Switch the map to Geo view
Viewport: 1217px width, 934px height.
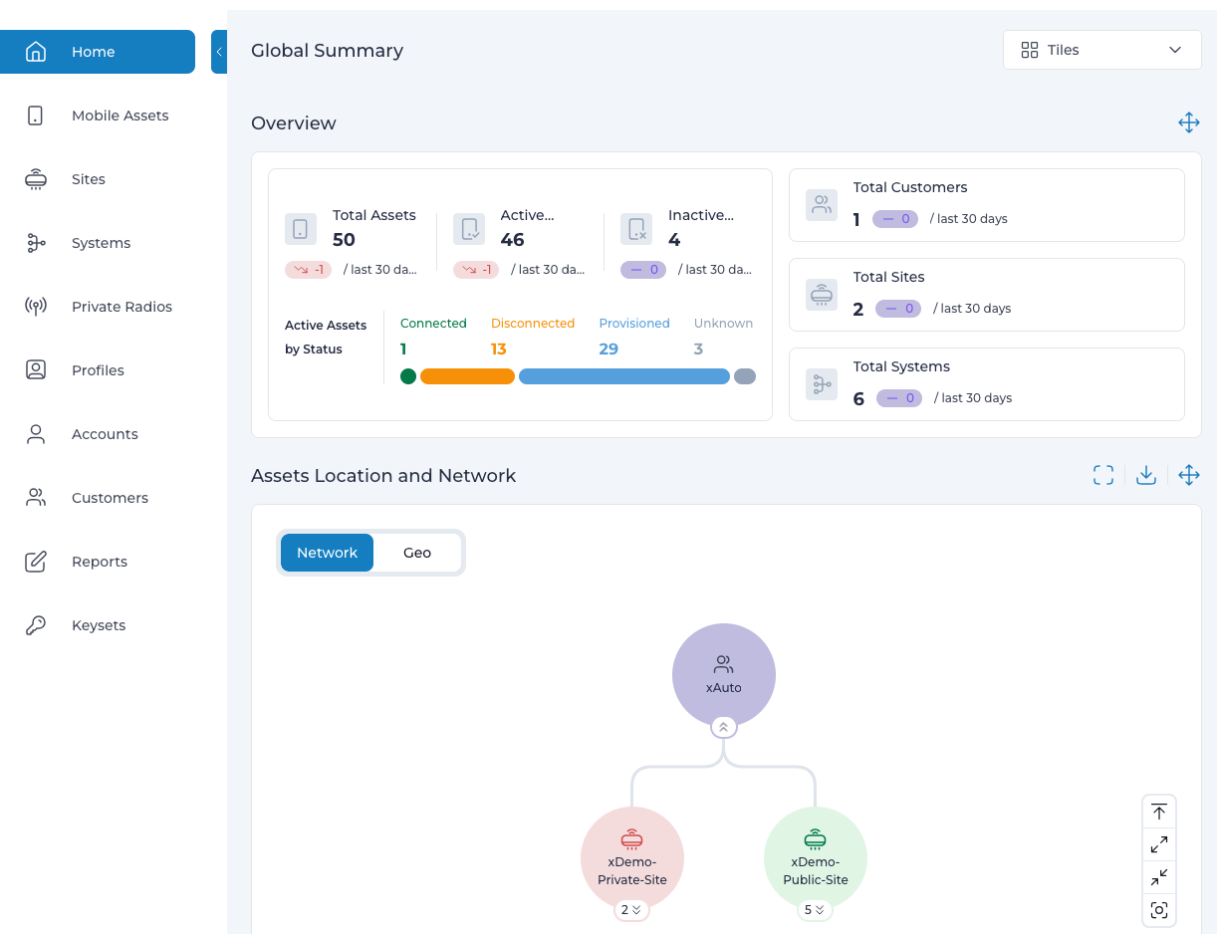pos(417,553)
